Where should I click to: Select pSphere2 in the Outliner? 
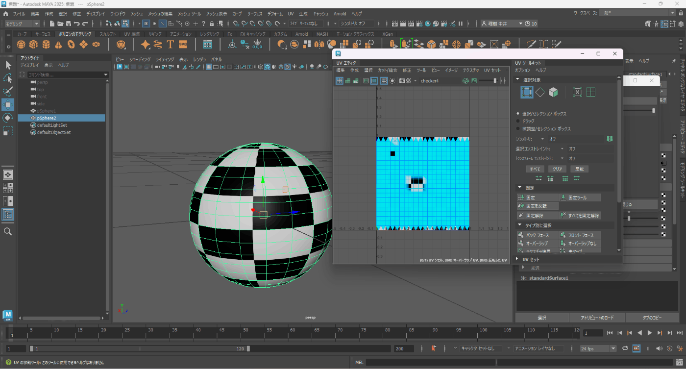[62, 118]
